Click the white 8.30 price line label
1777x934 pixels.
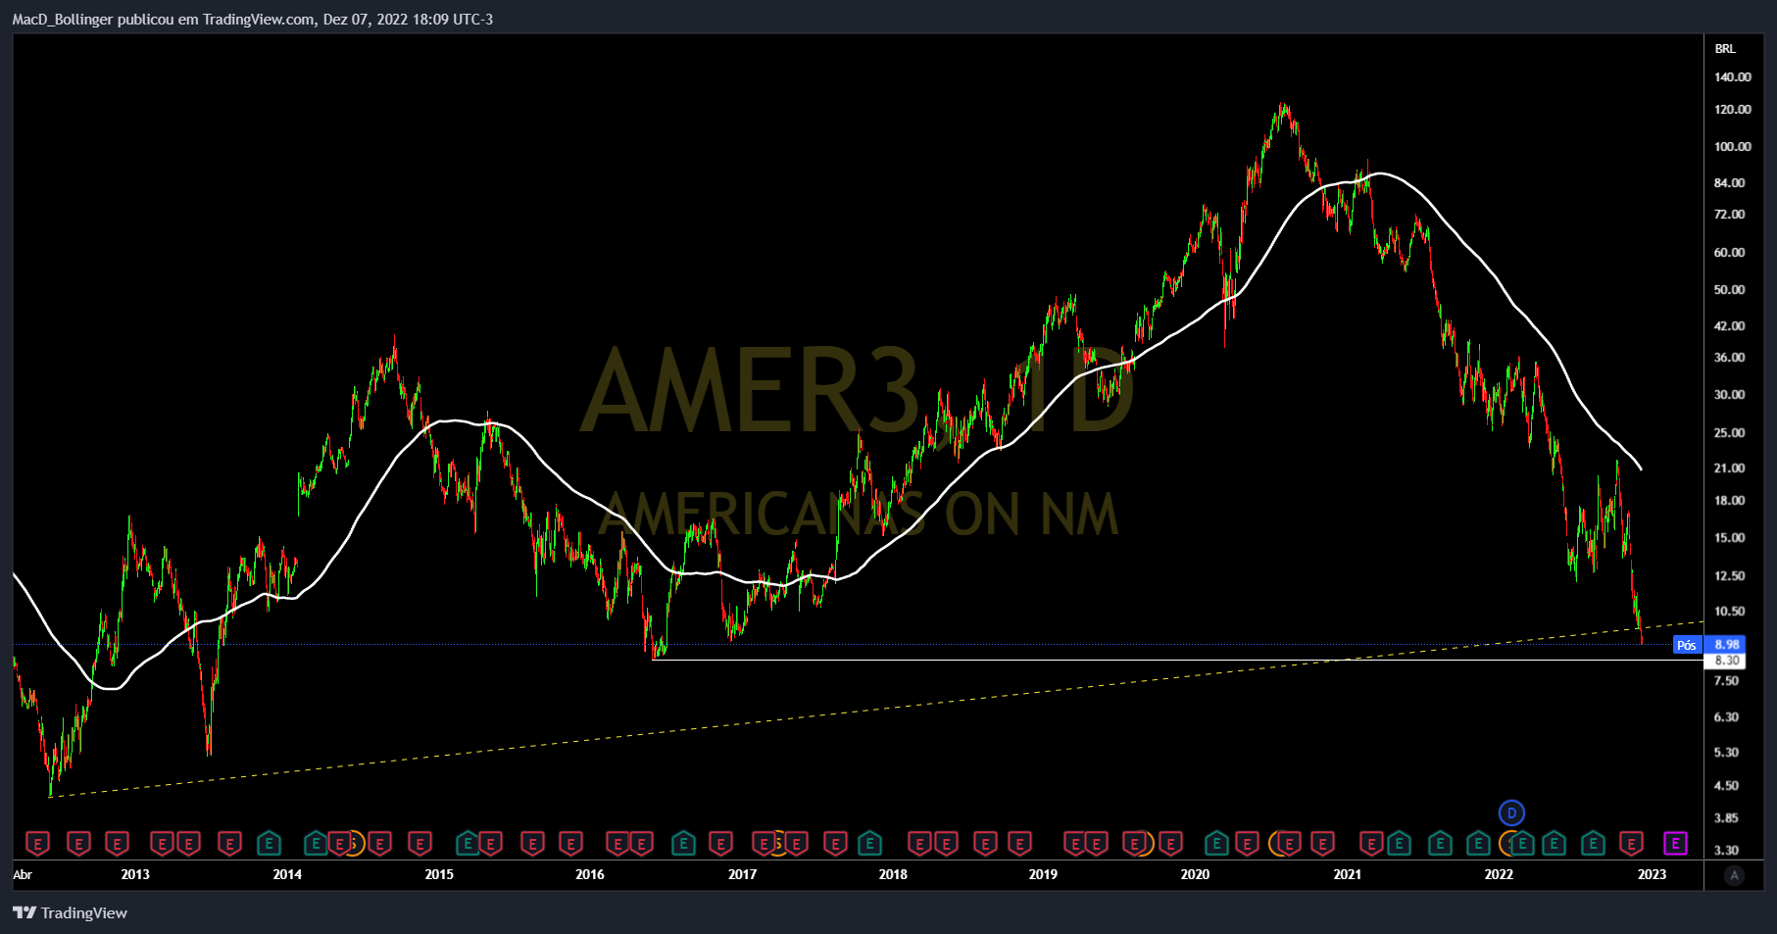[1725, 661]
